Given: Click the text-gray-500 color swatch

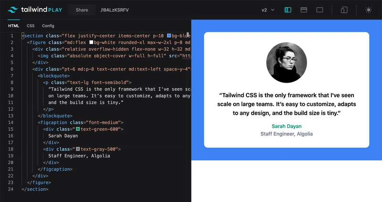Looking at the screenshot, I should pyautogui.click(x=78, y=149).
